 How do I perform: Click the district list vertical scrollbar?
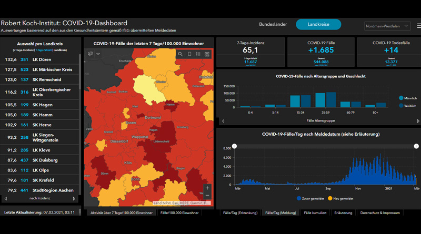[x=80, y=72]
